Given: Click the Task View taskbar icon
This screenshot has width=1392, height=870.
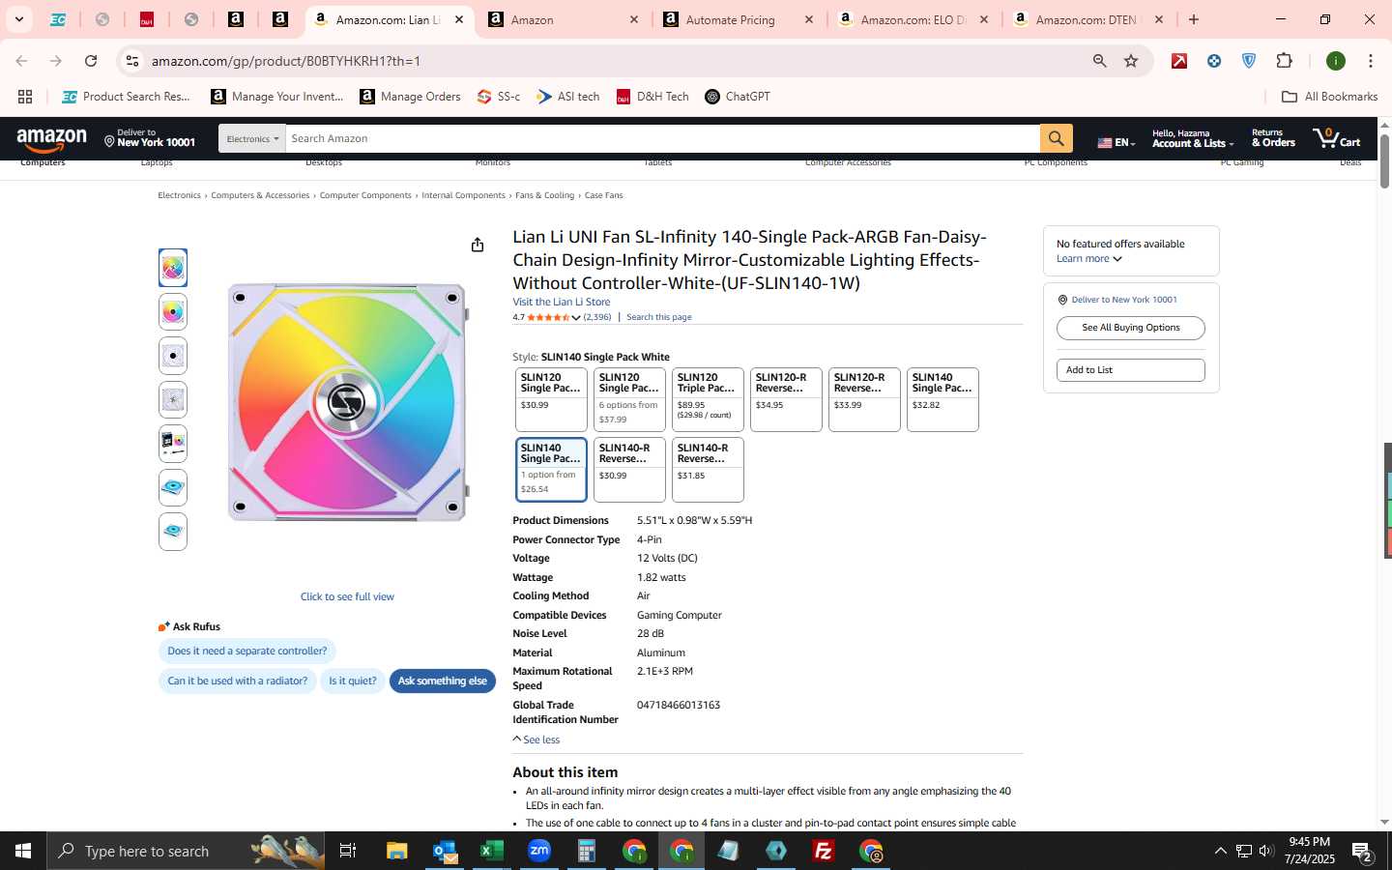Looking at the screenshot, I should (348, 851).
